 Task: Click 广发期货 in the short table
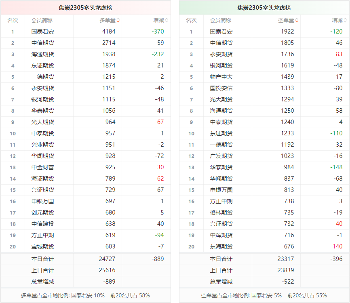point(221,156)
